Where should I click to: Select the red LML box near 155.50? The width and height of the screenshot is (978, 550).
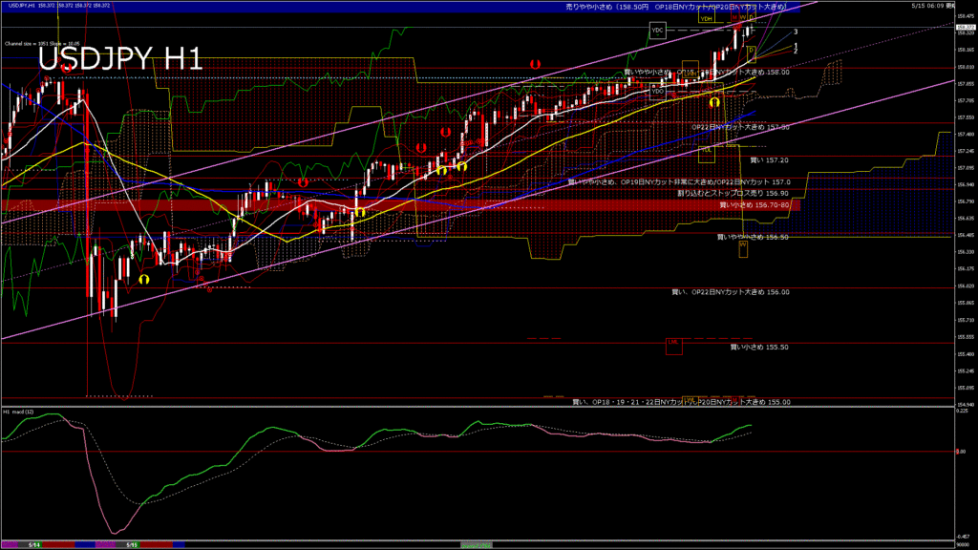673,346
